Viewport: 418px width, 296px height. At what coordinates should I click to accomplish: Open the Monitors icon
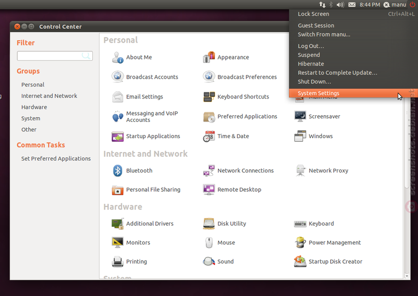pos(118,242)
